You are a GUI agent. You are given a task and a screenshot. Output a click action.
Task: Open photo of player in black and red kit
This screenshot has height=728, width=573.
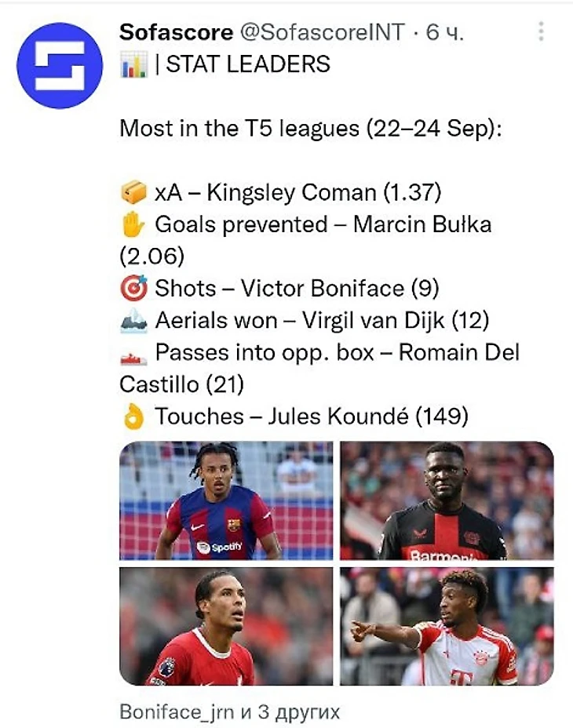[x=447, y=500]
